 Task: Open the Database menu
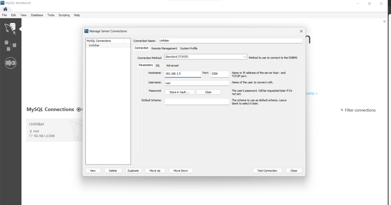[37, 15]
